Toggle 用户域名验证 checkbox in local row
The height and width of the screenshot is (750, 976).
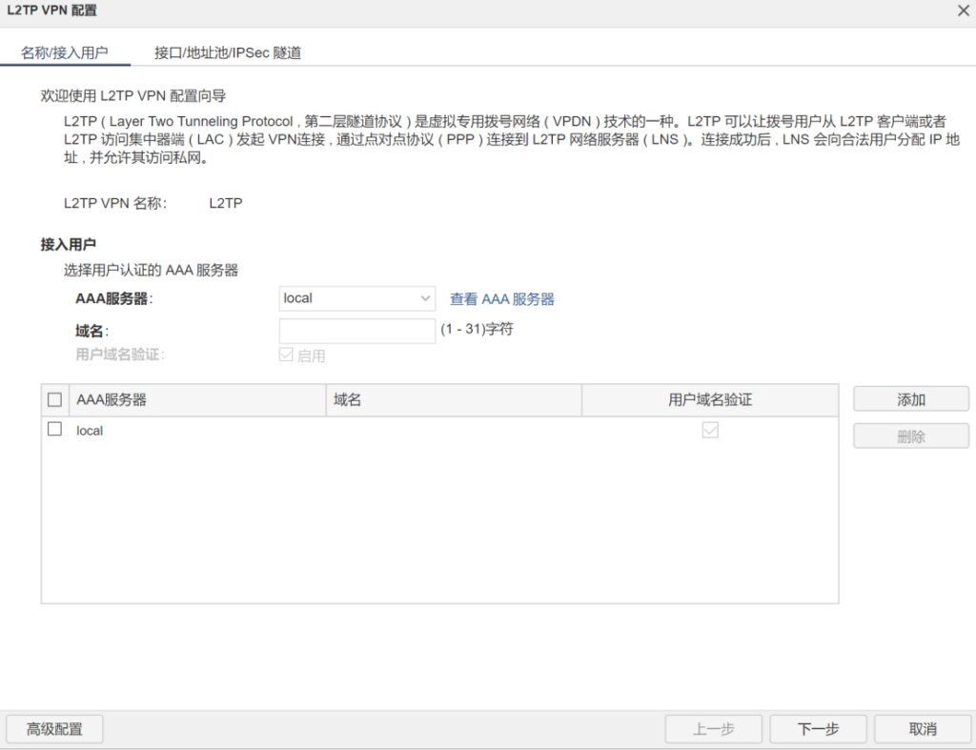pos(710,430)
